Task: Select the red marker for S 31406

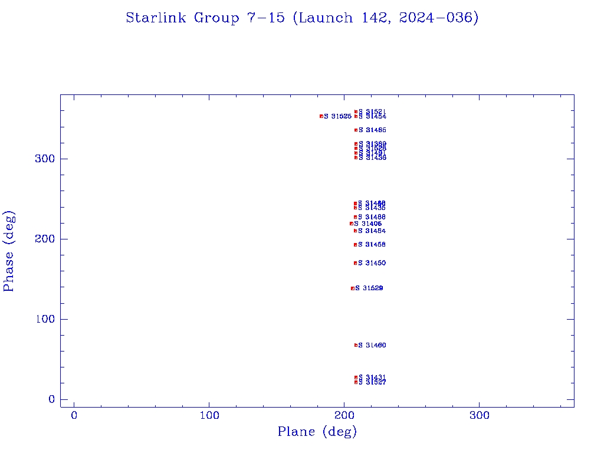Action: pyautogui.click(x=352, y=224)
